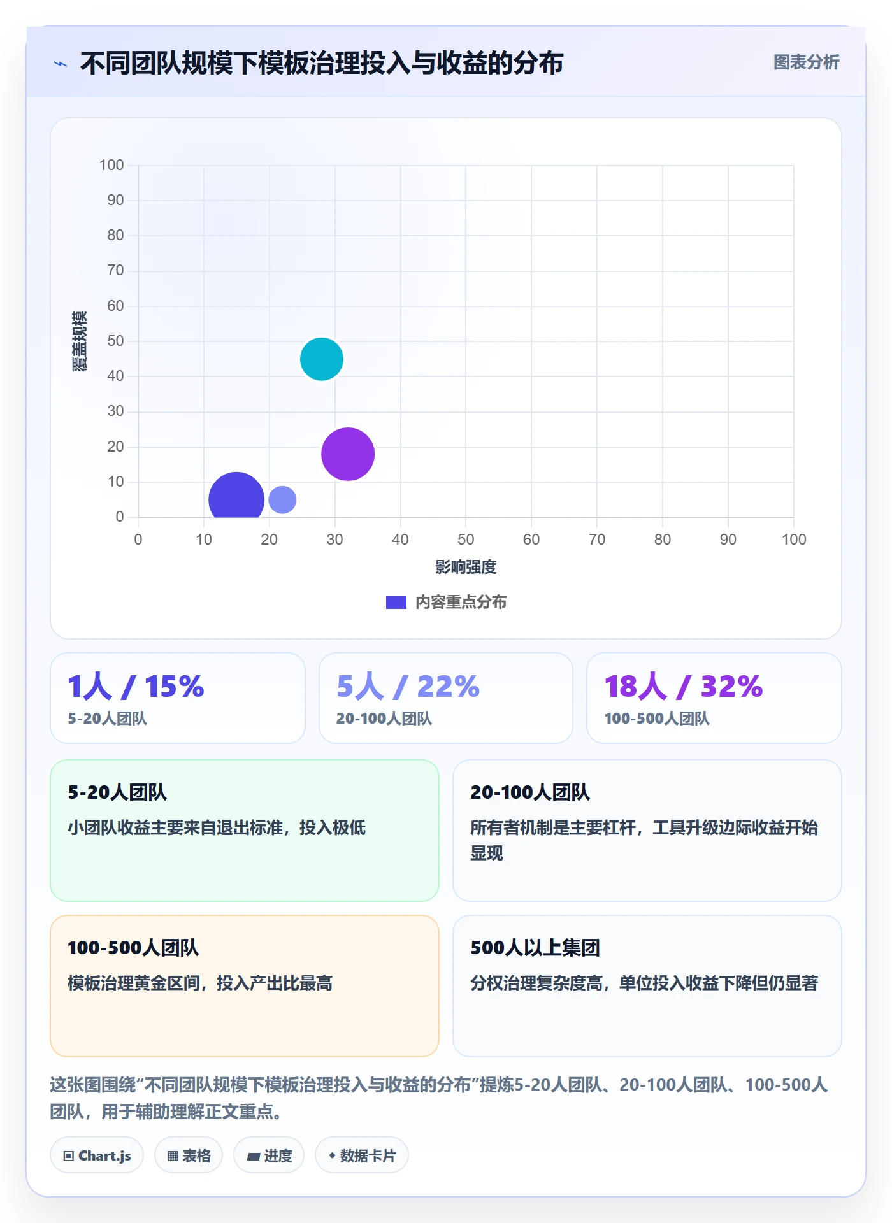The height and width of the screenshot is (1223, 892).
Task: Click the text 模板治理黄金区间，投入产出比最高
Action: (x=200, y=983)
